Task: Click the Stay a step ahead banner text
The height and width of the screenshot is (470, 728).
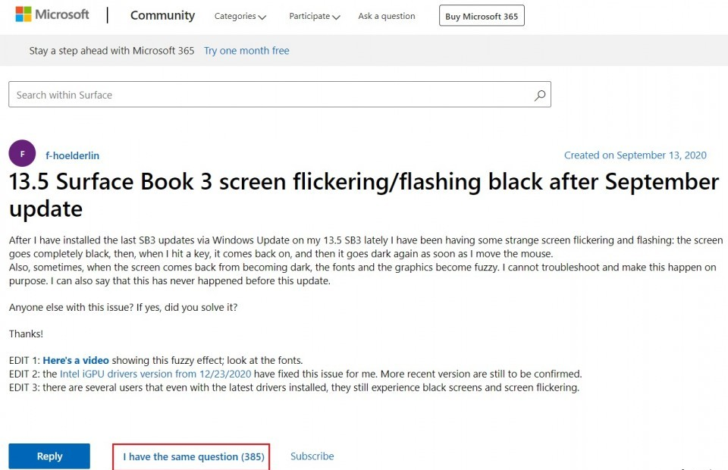Action: pyautogui.click(x=111, y=51)
